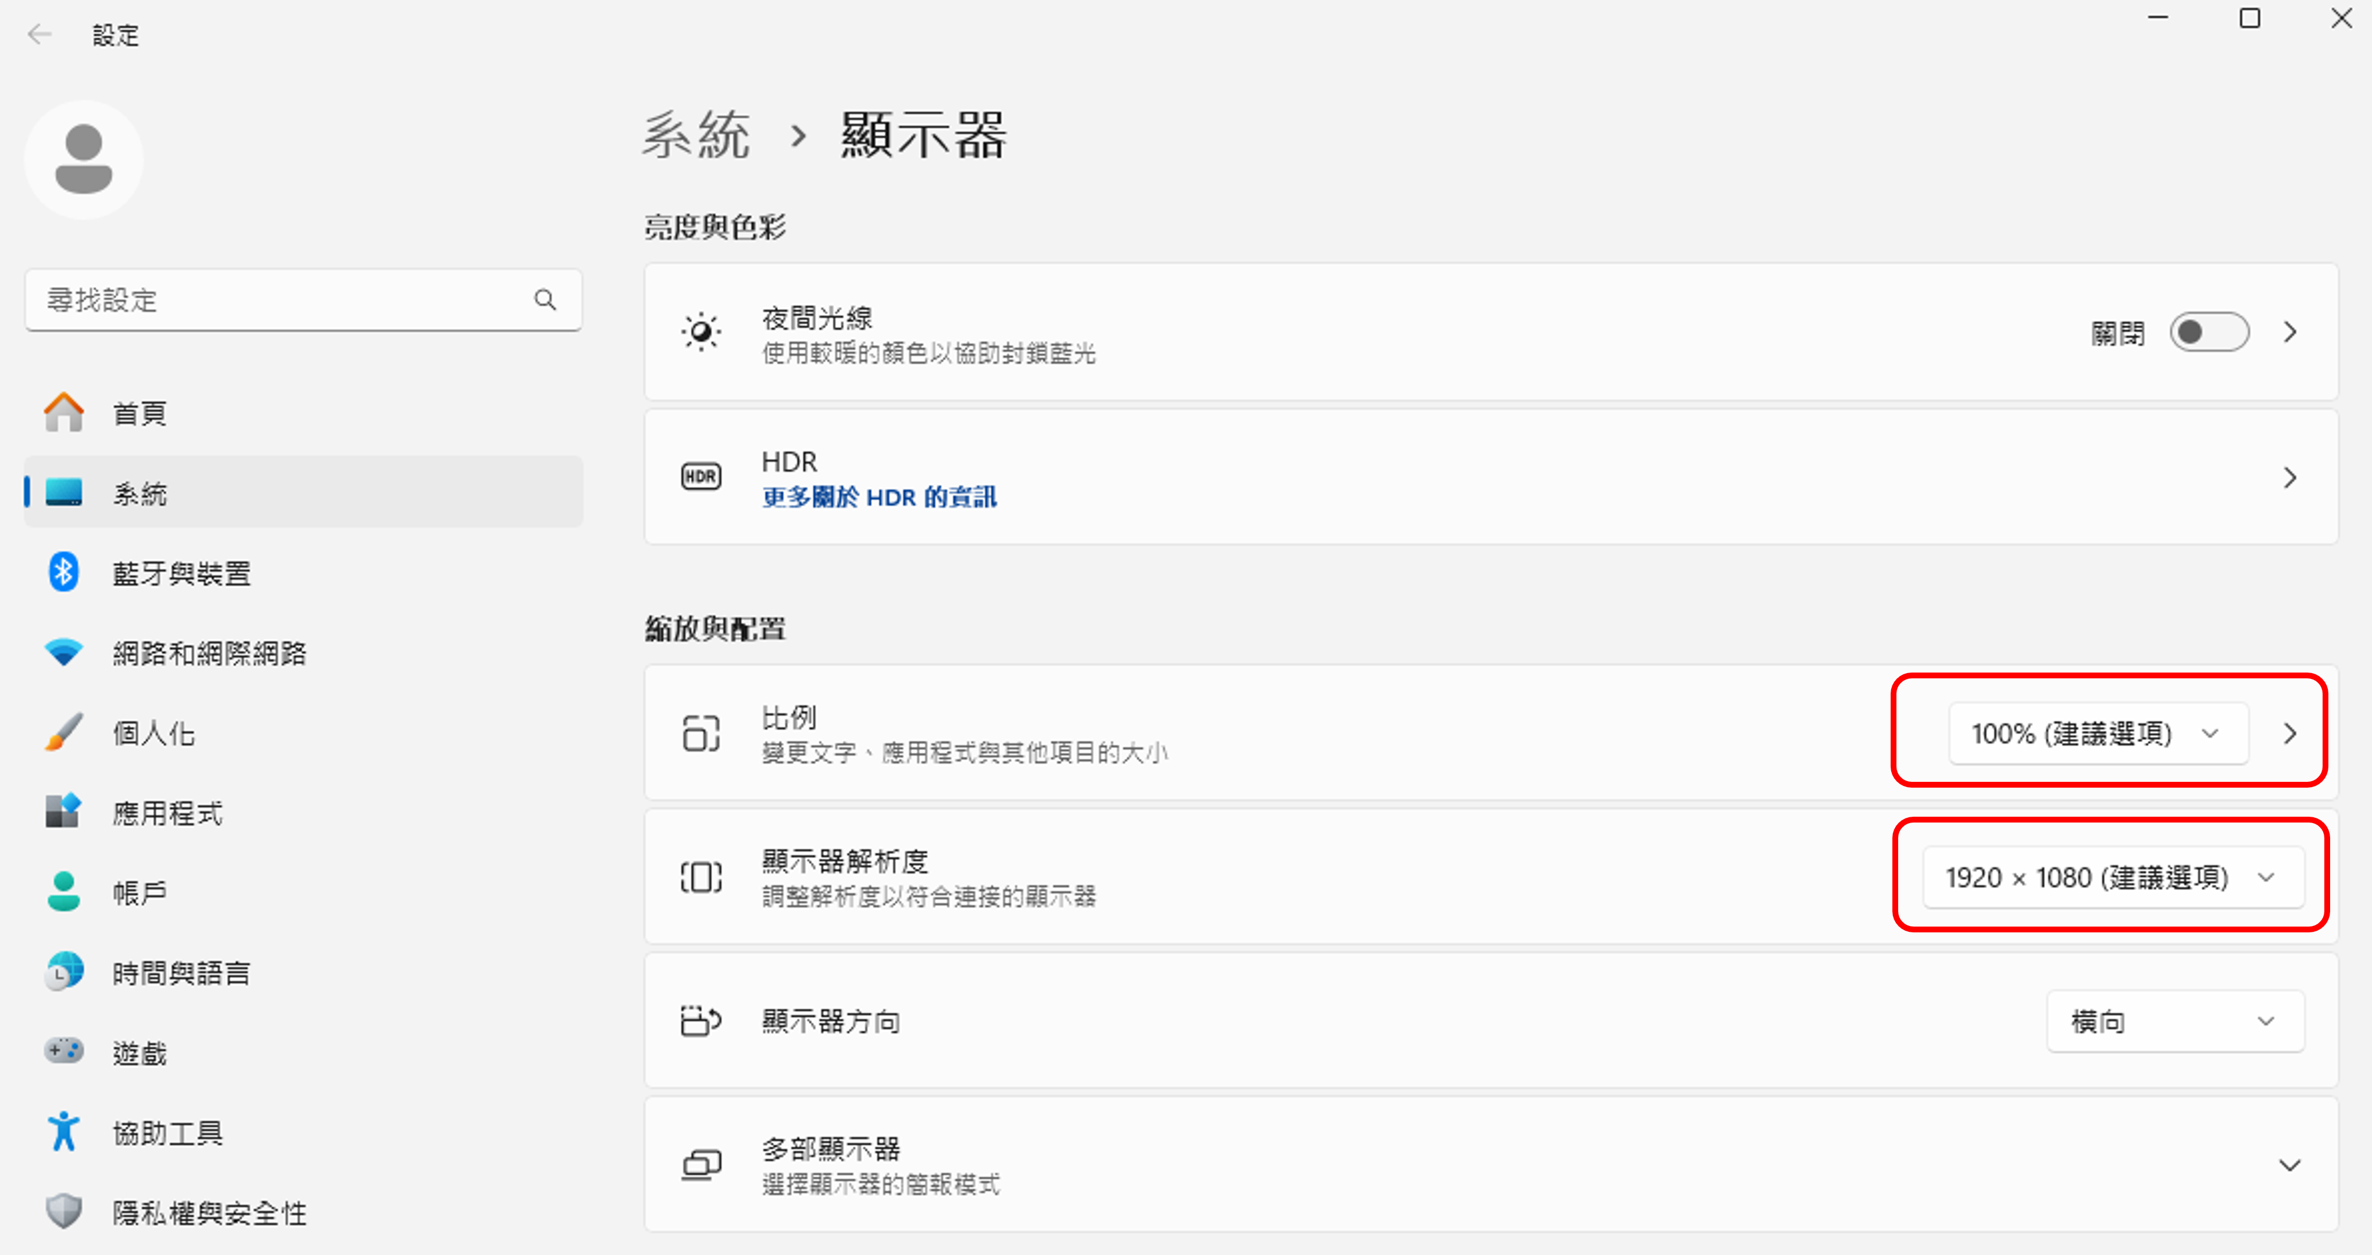This screenshot has width=2372, height=1255.
Task: Click the Wi-Fi network icon
Action: tap(63, 652)
